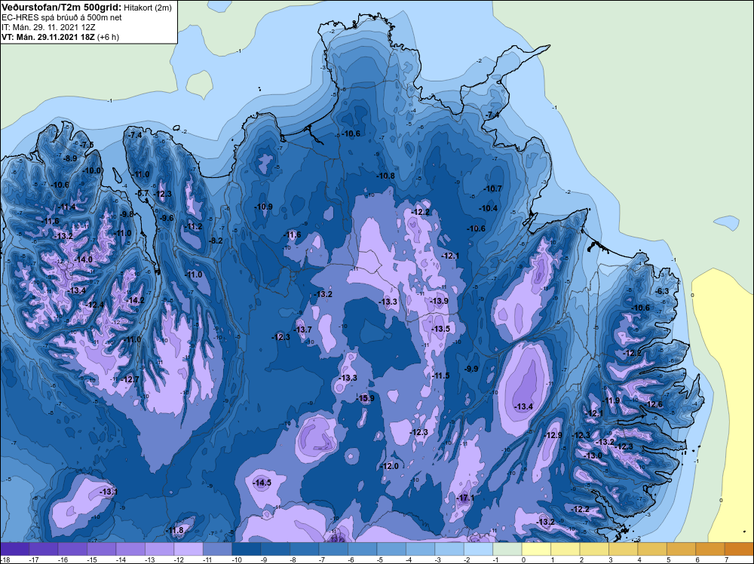
Task: Click the -13.0 temperature label
Action: pyautogui.click(x=593, y=455)
